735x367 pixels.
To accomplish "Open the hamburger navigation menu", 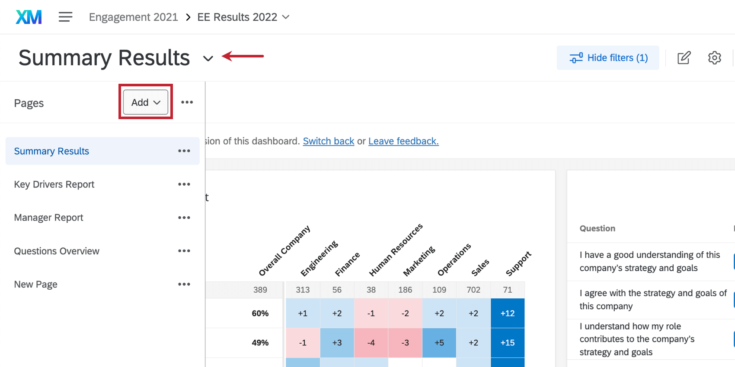I will [65, 17].
